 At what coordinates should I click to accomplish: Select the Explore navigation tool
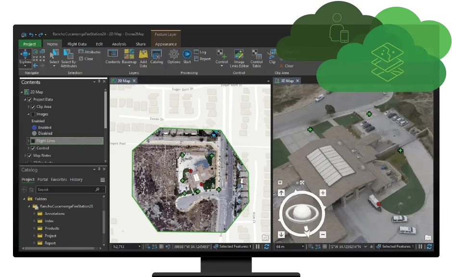[x=25, y=54]
